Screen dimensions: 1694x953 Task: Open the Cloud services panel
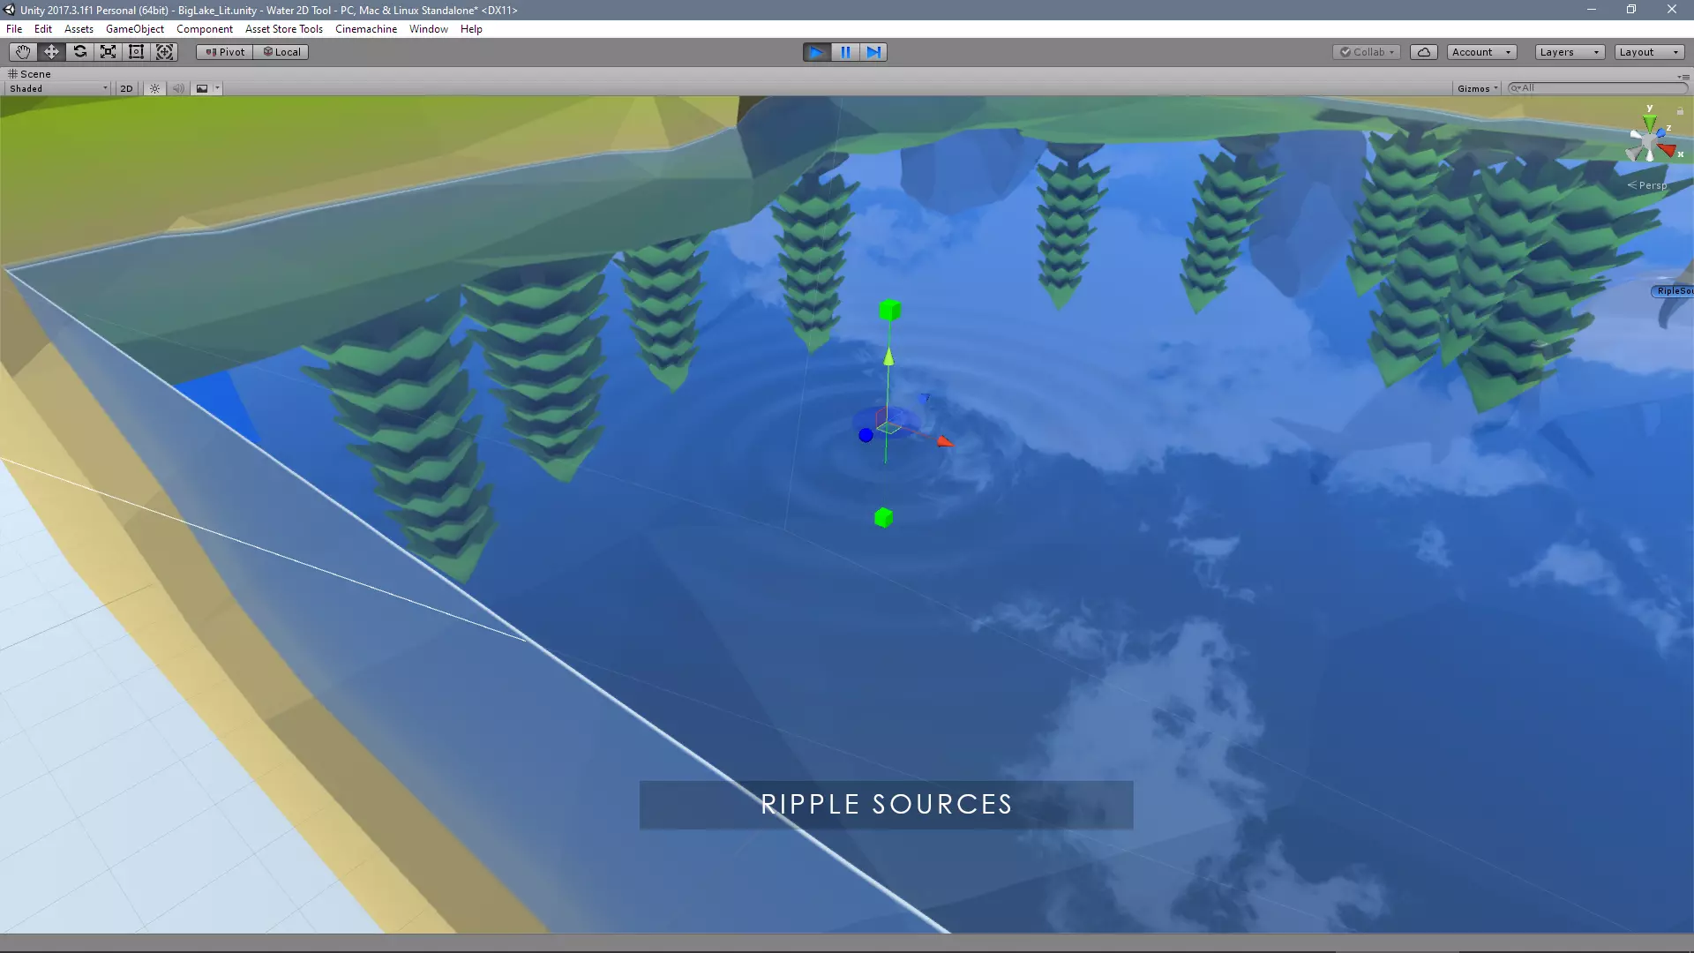pyautogui.click(x=1423, y=52)
